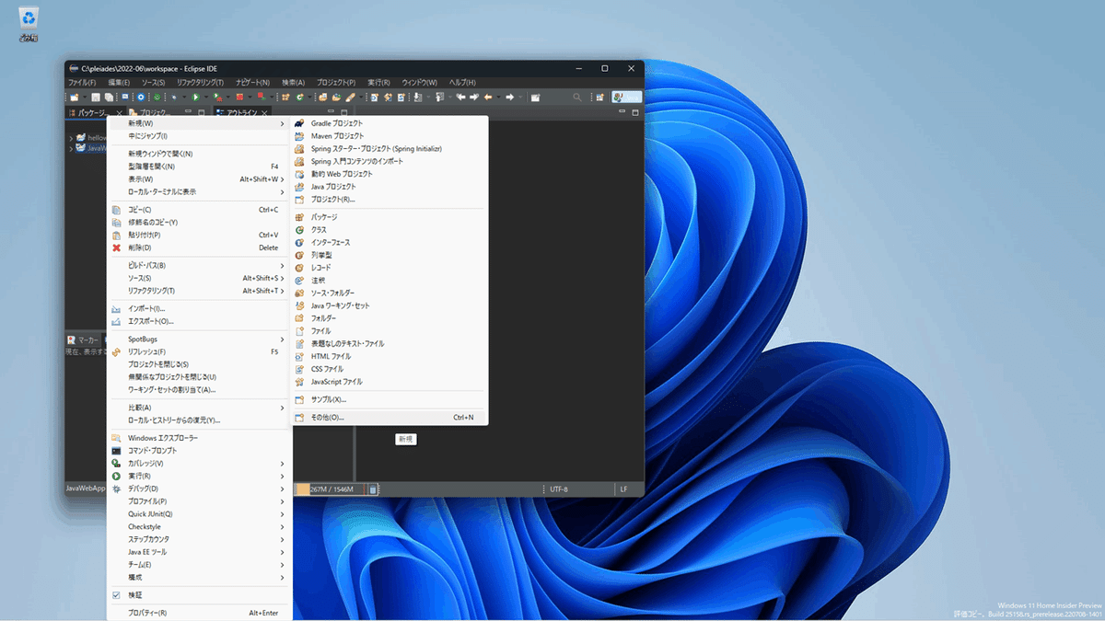This screenshot has height=621, width=1105.
Task: Click その他(O)... with Ctrl+N shortcut
Action: point(390,418)
